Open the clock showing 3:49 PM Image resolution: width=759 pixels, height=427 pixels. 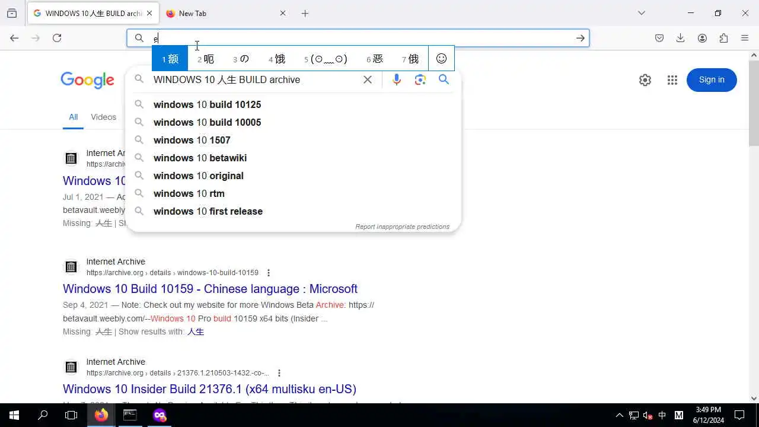[709, 415]
